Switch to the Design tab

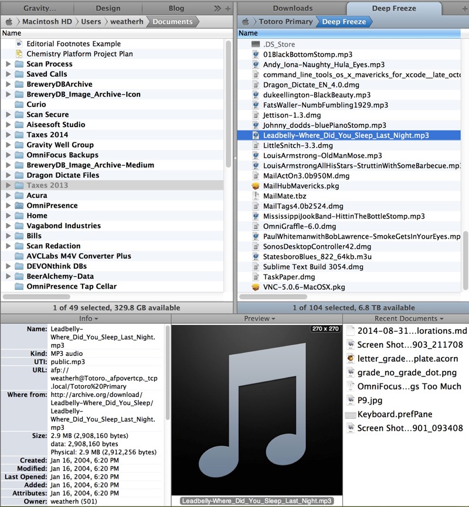click(x=108, y=8)
